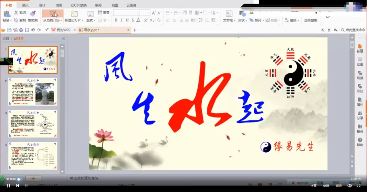
Task: Toggle Bold formatting button
Action: pos(116,21)
